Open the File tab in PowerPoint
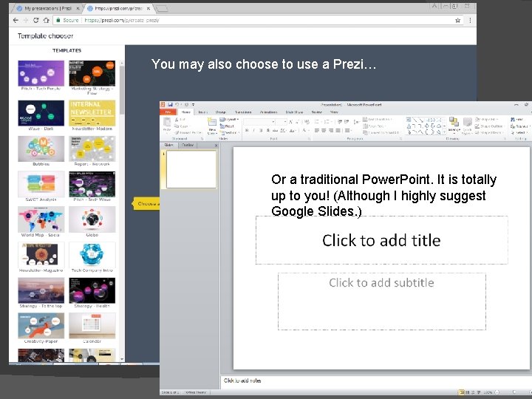532x399 pixels. [168, 112]
